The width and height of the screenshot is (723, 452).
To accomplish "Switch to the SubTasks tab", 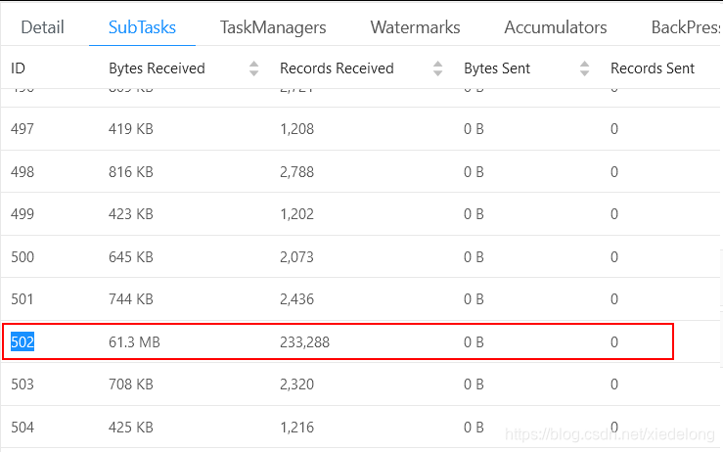I will click(x=142, y=27).
